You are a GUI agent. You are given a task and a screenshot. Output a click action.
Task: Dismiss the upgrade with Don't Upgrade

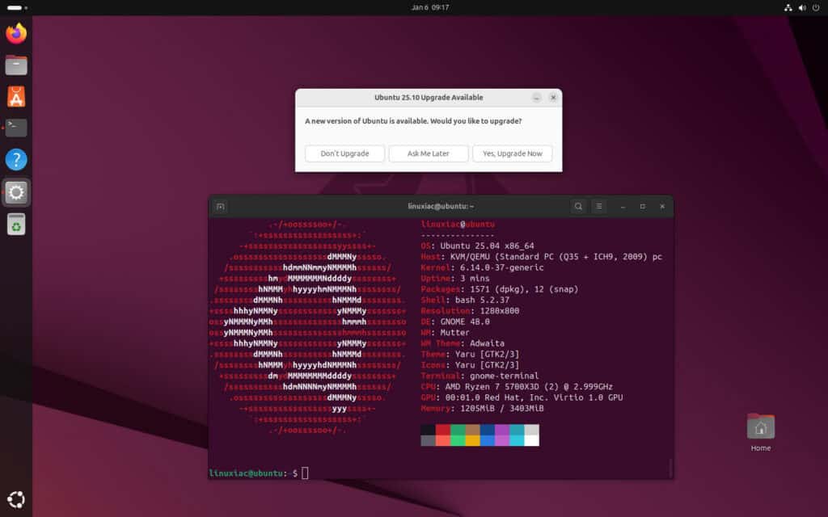pyautogui.click(x=344, y=153)
